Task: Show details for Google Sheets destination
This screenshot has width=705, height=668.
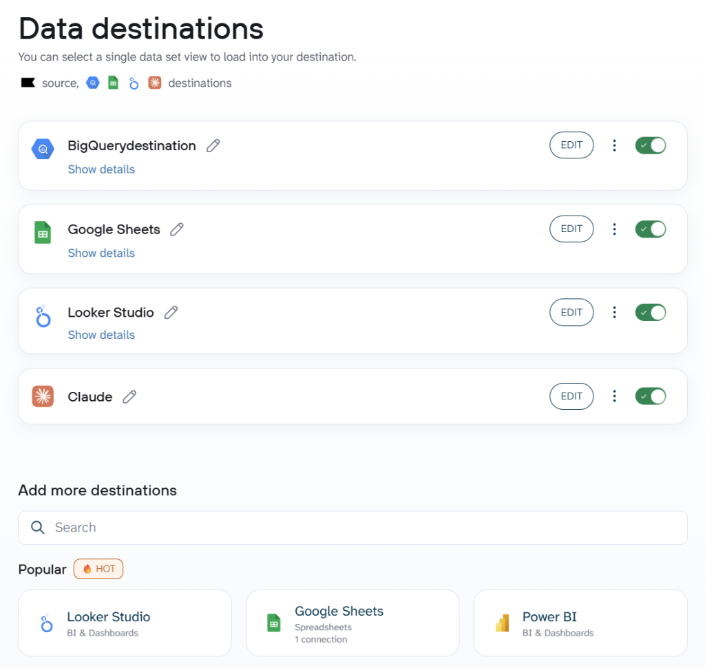Action: point(101,253)
